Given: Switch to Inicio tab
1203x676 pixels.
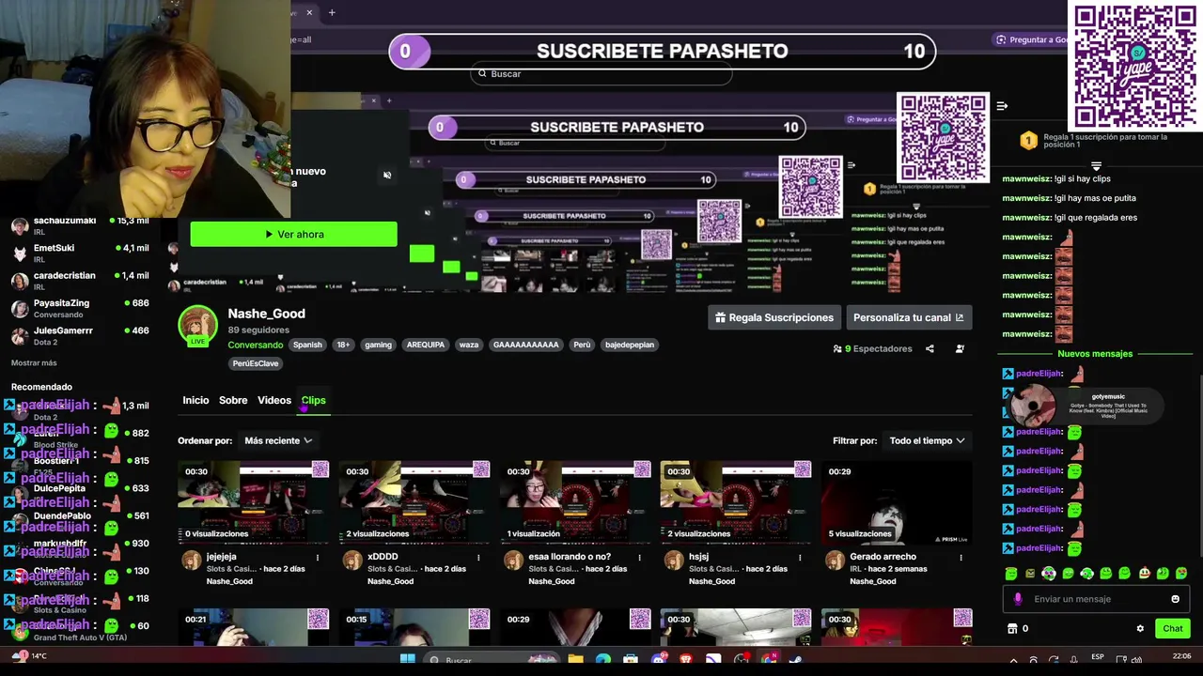Looking at the screenshot, I should coord(195,400).
